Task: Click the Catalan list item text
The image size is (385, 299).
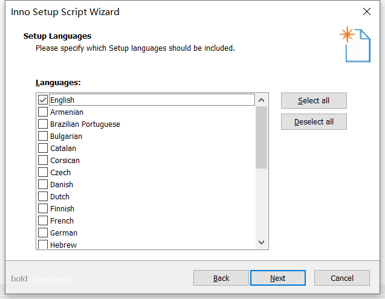Action: (x=63, y=148)
